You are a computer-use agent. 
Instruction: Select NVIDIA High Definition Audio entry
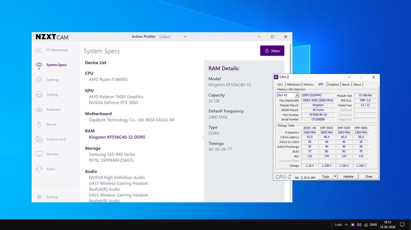pos(116,178)
